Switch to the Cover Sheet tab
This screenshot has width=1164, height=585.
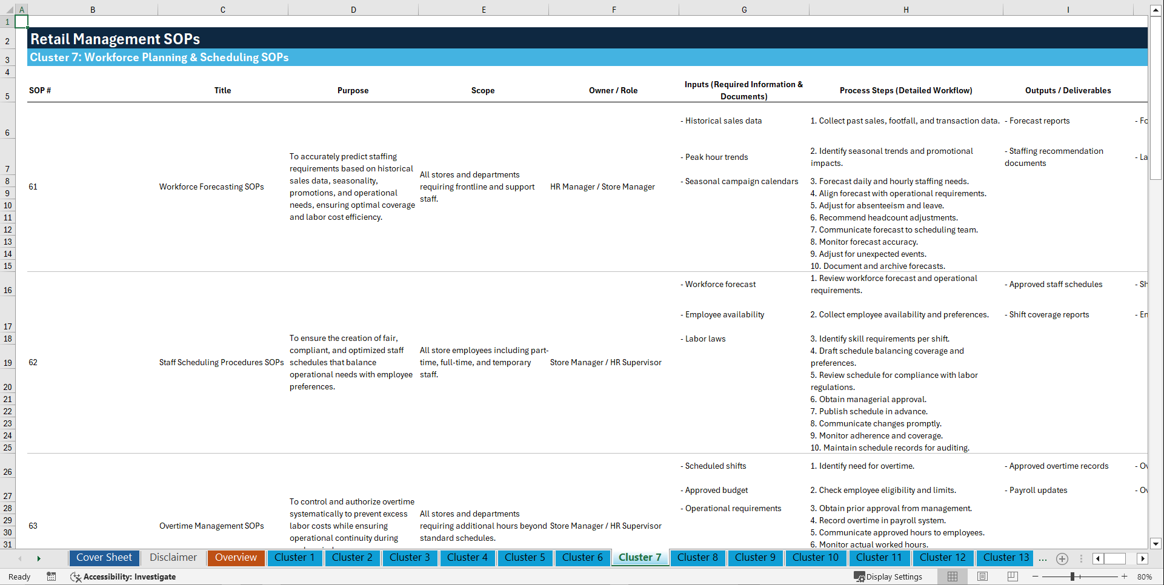point(104,558)
